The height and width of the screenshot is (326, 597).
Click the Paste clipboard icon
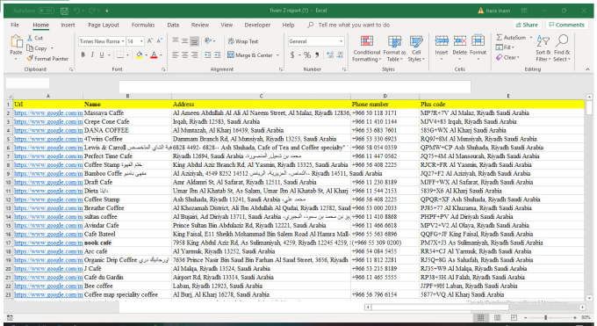pos(16,41)
